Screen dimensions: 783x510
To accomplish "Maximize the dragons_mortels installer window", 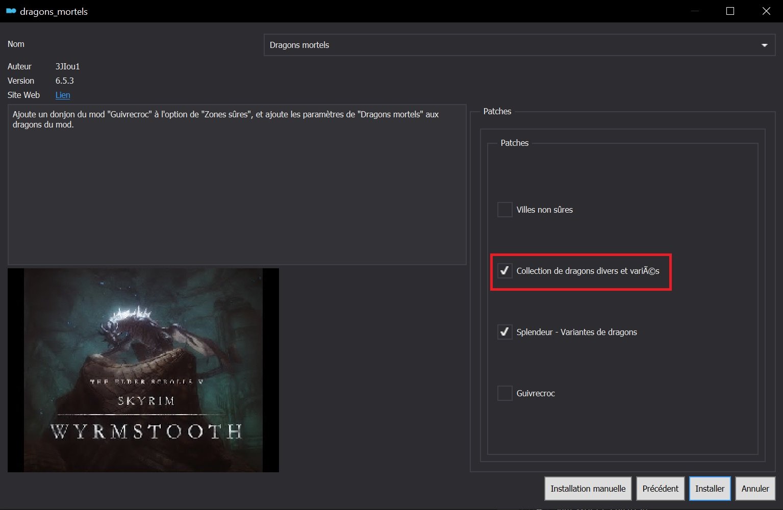I will (730, 11).
